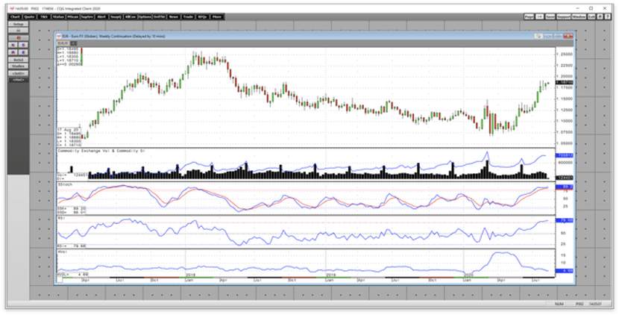Select the highlighted dark button in left sidebar

tap(18, 80)
